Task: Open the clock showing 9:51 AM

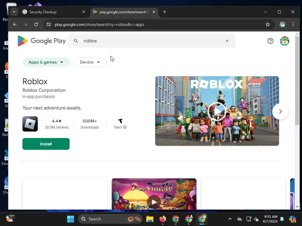Action: 270,219
